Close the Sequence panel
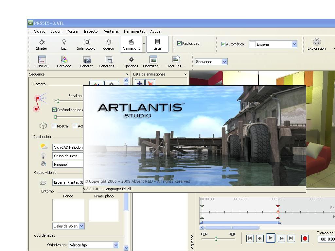Image resolution: width=335 pixels, height=251 pixels. point(127,74)
